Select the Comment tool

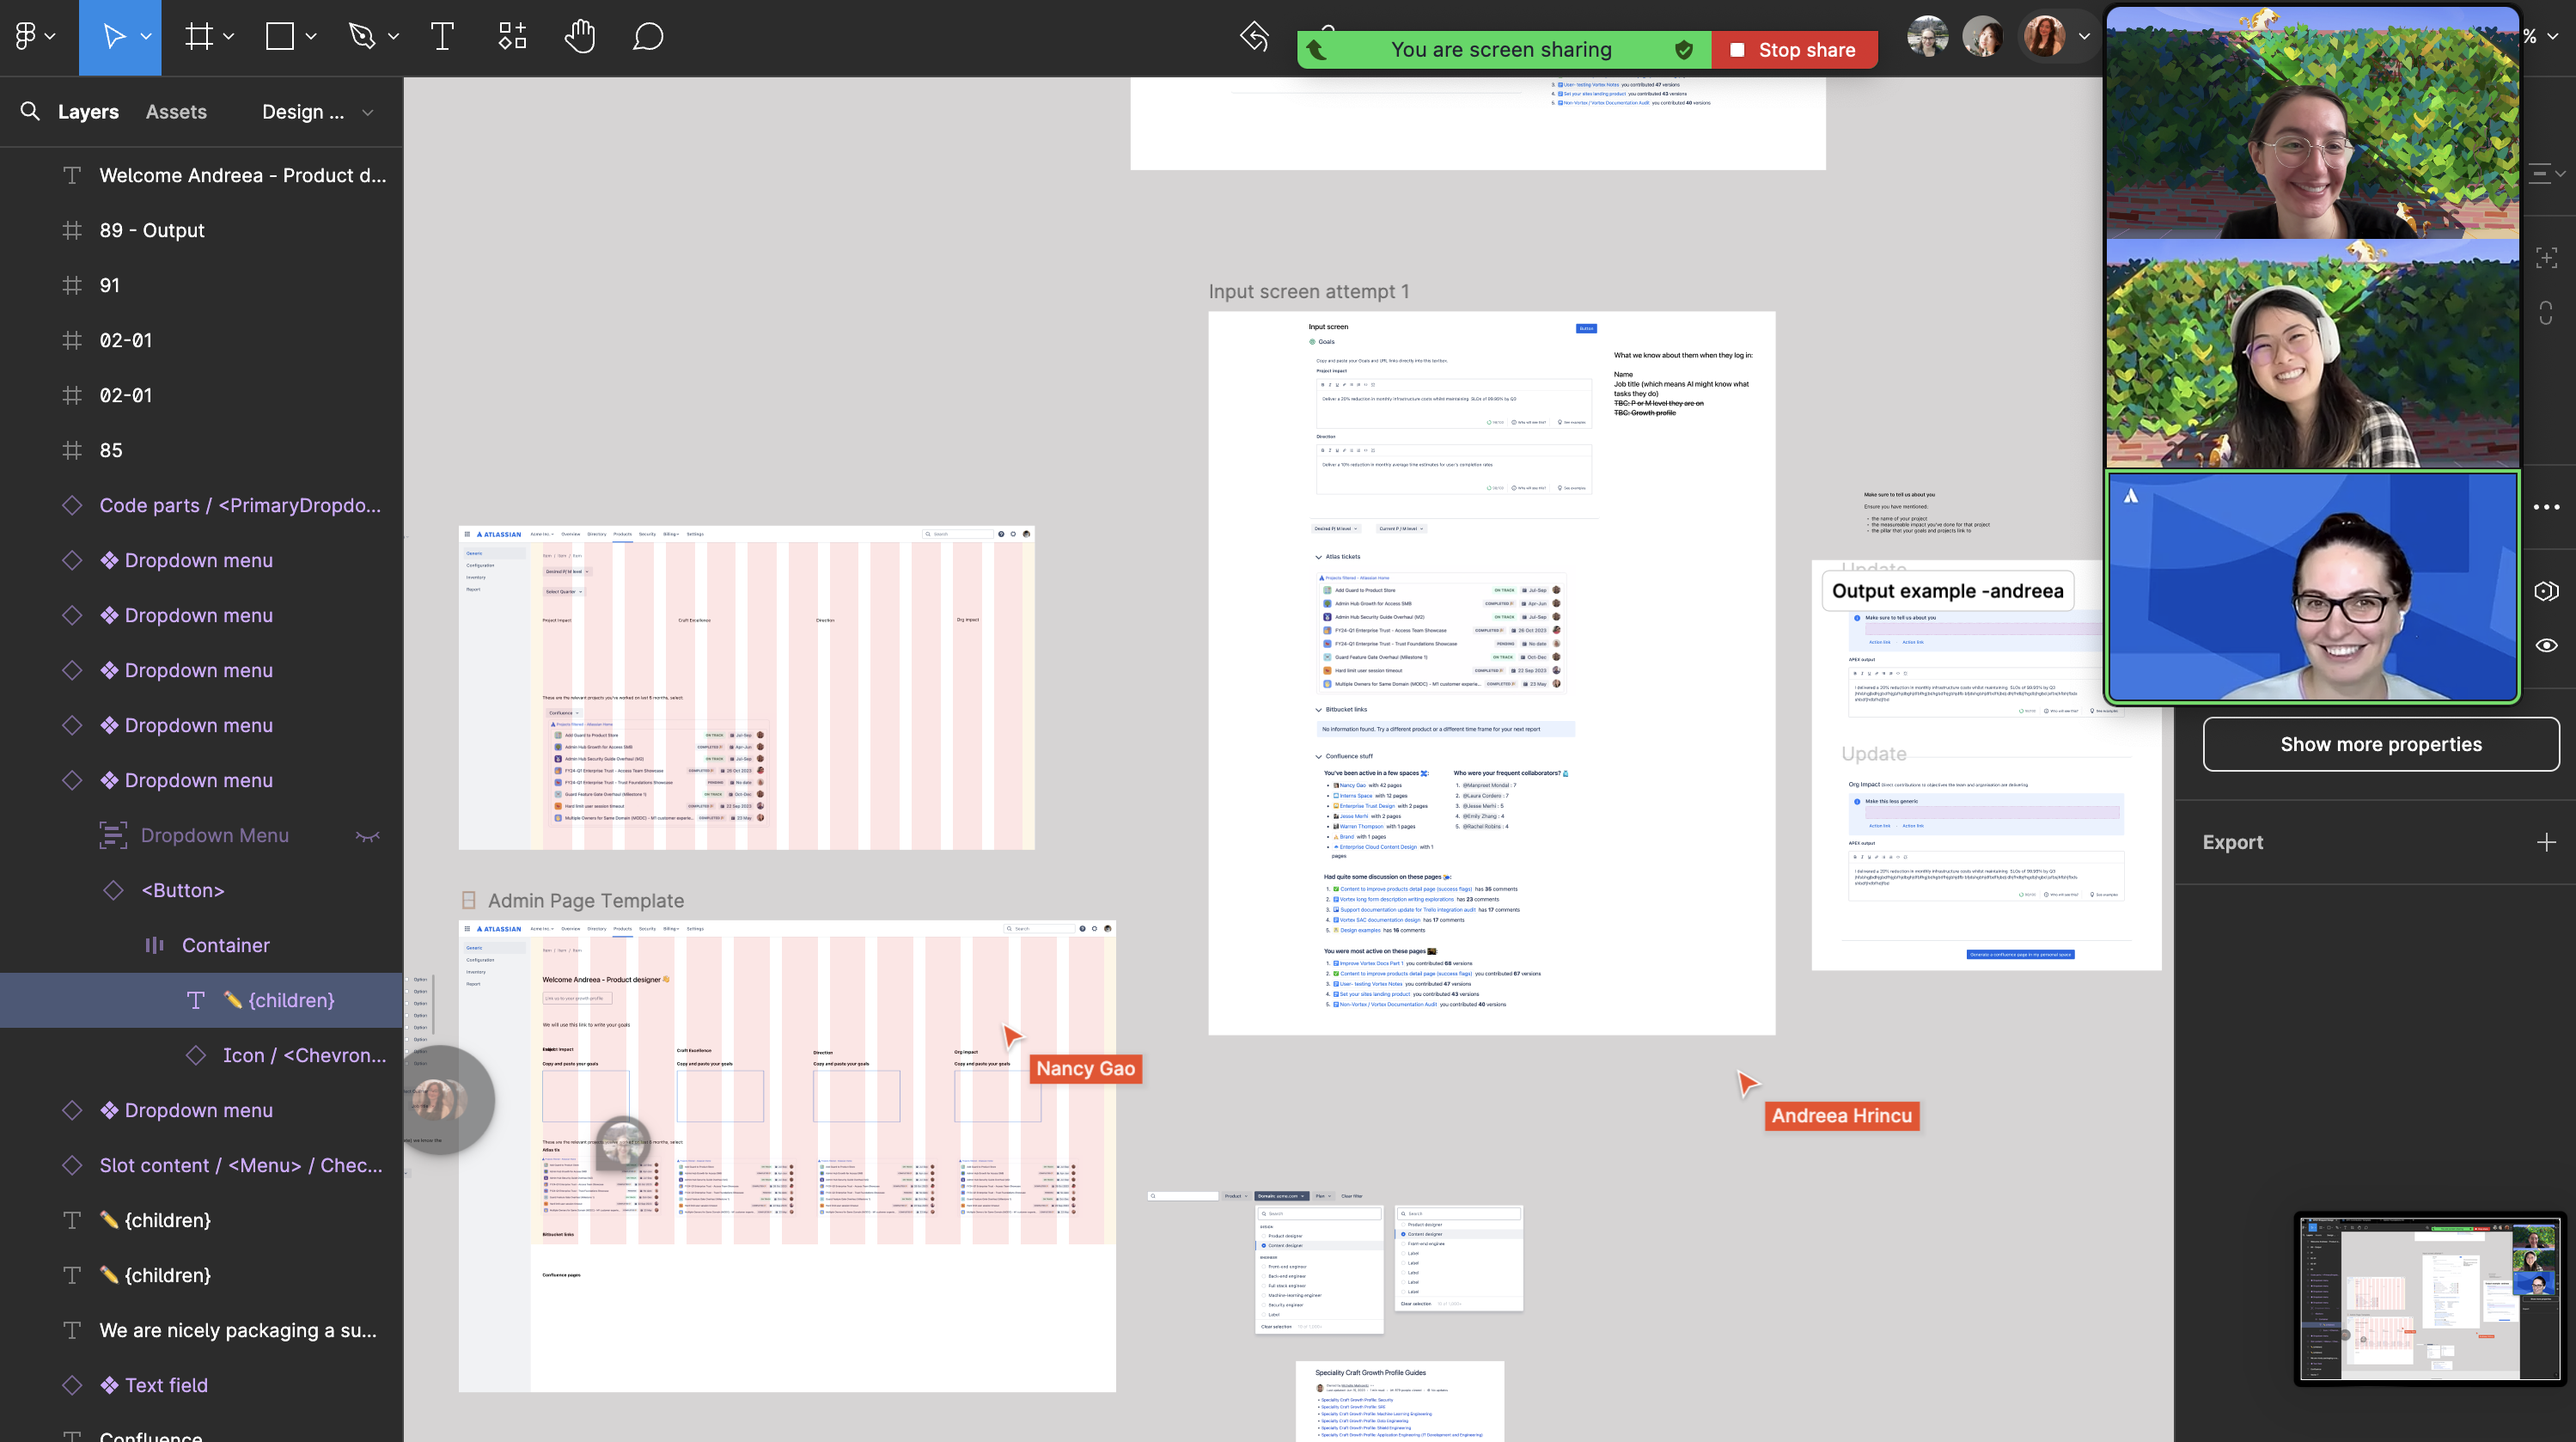[x=648, y=37]
